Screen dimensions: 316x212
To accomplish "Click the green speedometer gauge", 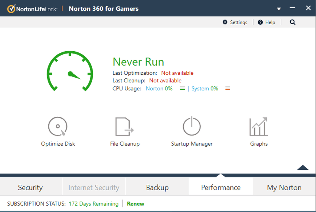I will (x=70, y=71).
